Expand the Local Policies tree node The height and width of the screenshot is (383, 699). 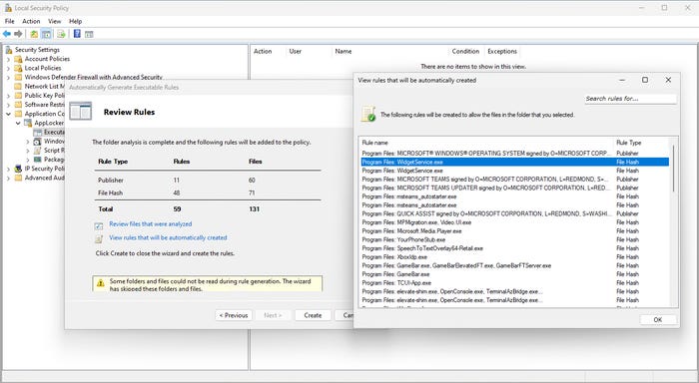pyautogui.click(x=8, y=68)
